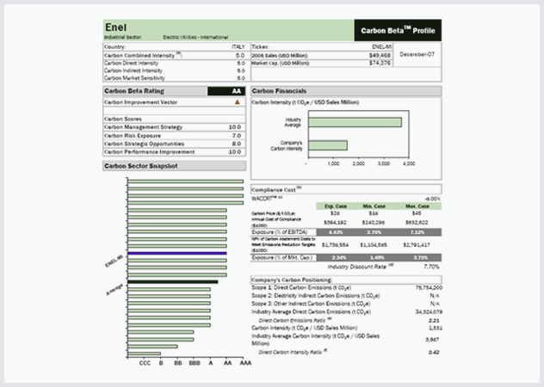Click the 3.75% Mkt. Cap exposure cell

coord(417,258)
